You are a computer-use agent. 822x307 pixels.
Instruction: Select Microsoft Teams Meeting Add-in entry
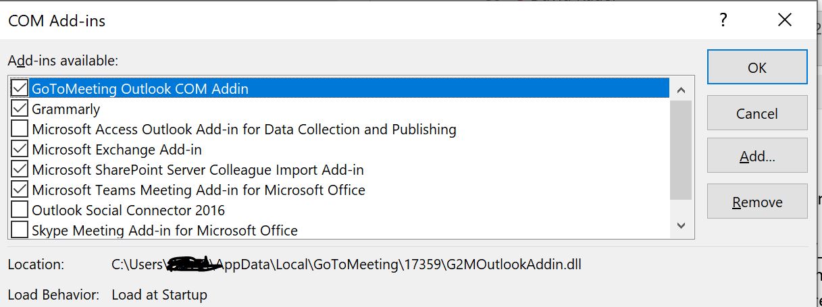coord(199,190)
